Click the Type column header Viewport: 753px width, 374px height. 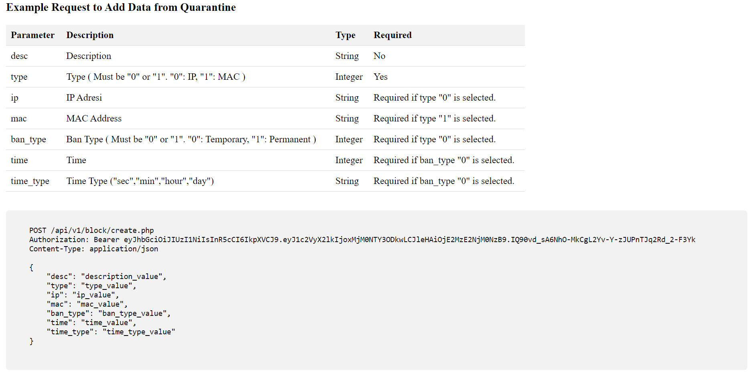345,35
